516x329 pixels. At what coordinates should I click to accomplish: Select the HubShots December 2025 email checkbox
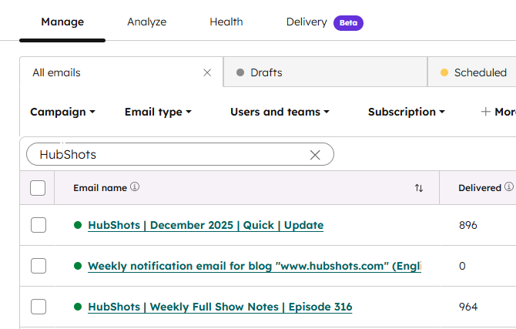click(39, 225)
